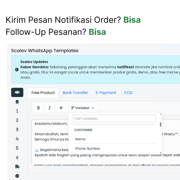The image size is (180, 180).
Task: Apply italic formatting button
Action: tap(50, 108)
